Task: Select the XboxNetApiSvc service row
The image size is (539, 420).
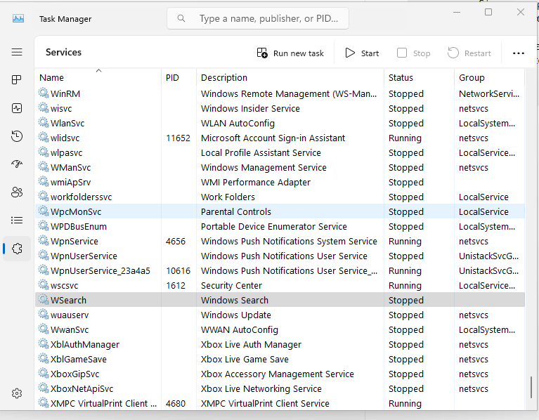Action: (x=280, y=389)
